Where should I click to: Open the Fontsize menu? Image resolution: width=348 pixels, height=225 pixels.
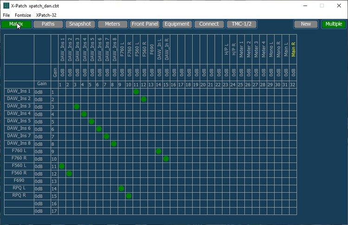(x=23, y=15)
